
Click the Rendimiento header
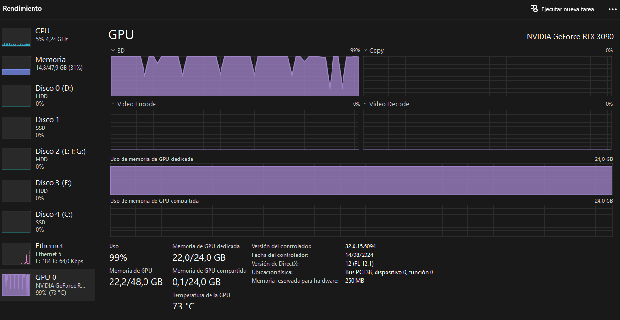(22, 8)
